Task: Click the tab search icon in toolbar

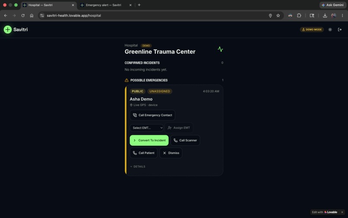Action: (312, 16)
